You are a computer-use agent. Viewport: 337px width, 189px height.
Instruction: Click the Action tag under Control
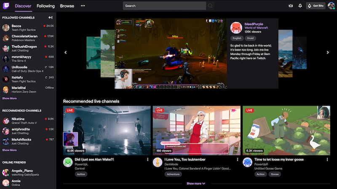81,174
